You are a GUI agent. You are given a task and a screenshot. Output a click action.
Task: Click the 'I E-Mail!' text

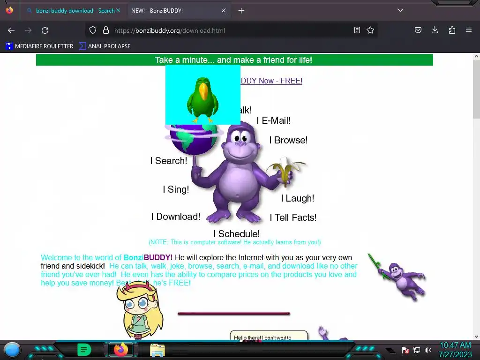click(x=274, y=120)
